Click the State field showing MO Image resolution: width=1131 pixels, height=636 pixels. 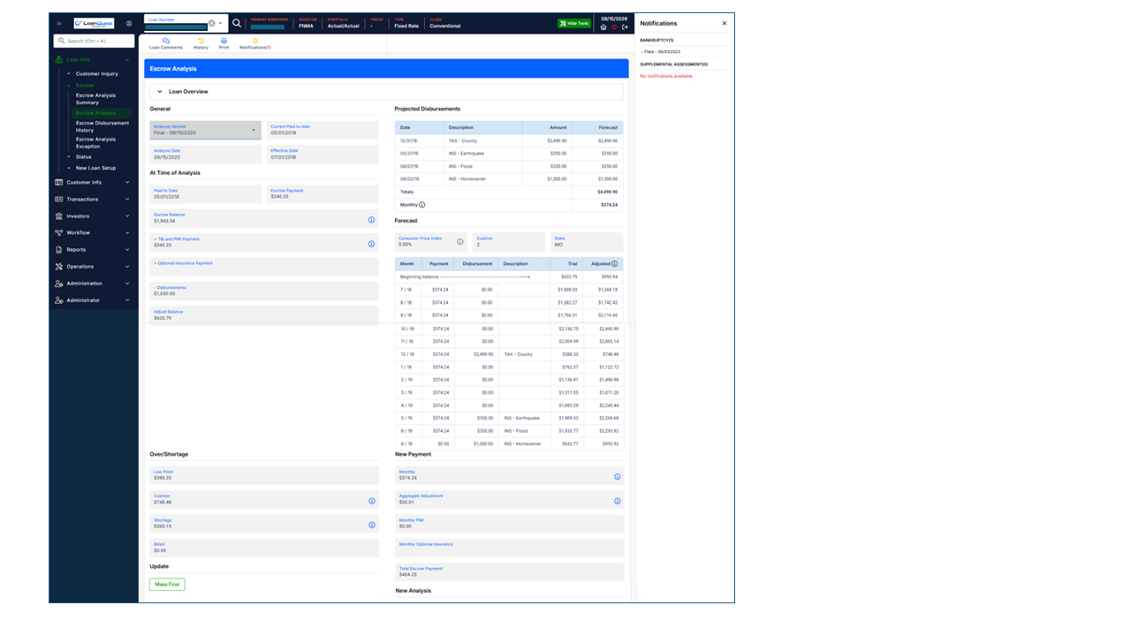[587, 241]
